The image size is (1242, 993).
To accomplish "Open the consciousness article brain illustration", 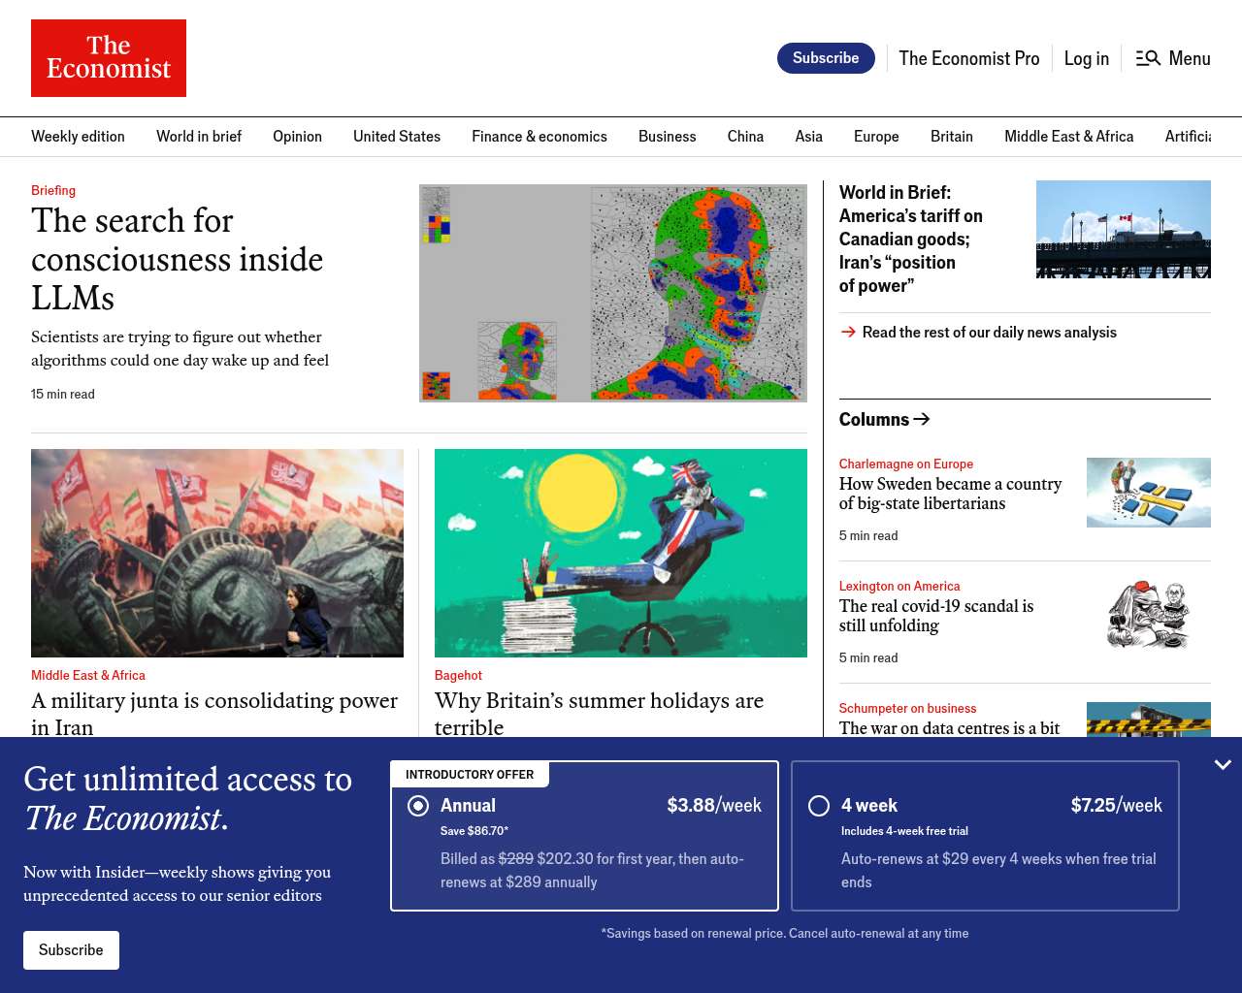I will [613, 293].
